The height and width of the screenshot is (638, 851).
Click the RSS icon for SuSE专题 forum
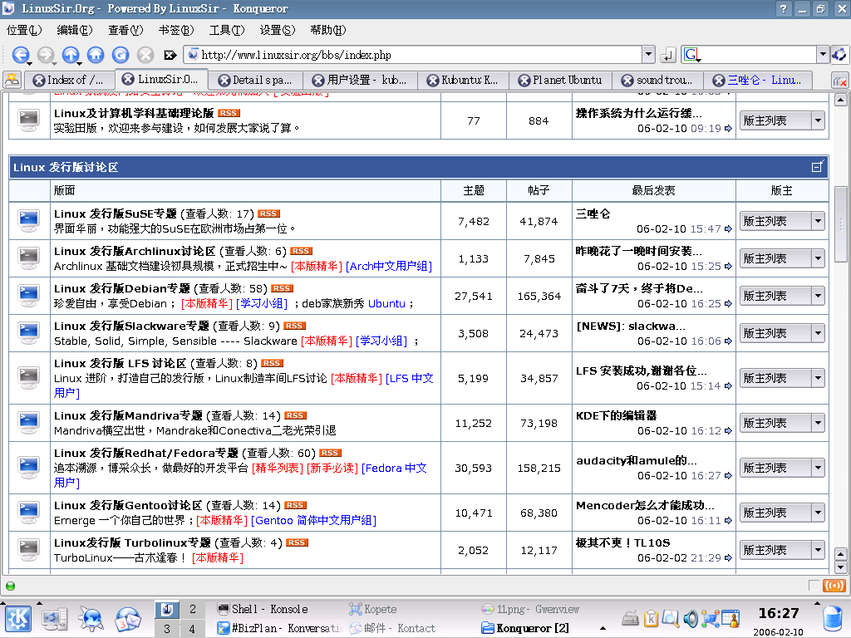(268, 213)
